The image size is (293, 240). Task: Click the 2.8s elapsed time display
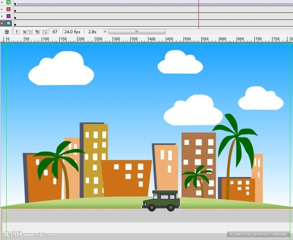(x=92, y=32)
